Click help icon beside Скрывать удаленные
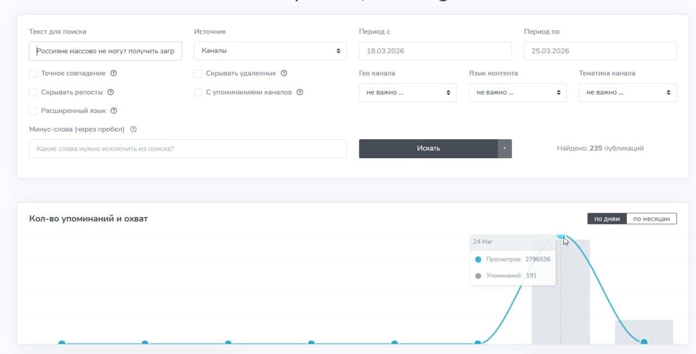Viewport: 696px width, 354px height. (x=284, y=73)
